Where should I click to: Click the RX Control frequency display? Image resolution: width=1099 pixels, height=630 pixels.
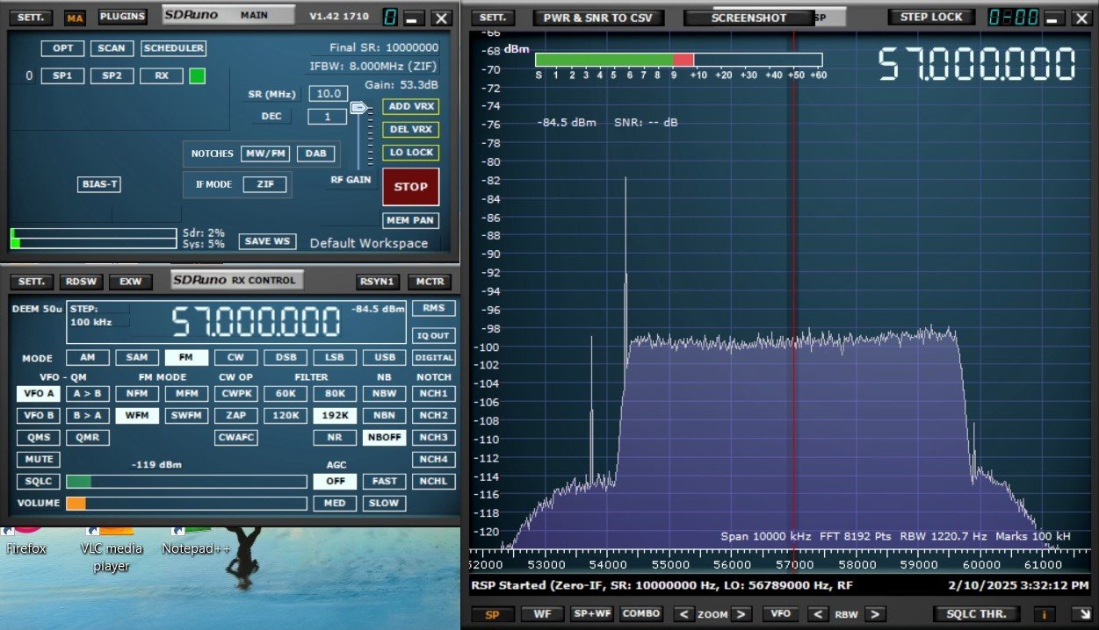click(x=255, y=322)
